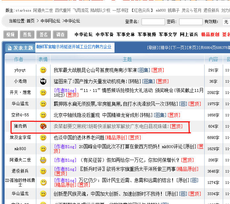Click the black face icon beside 小老炮

(43, 81)
